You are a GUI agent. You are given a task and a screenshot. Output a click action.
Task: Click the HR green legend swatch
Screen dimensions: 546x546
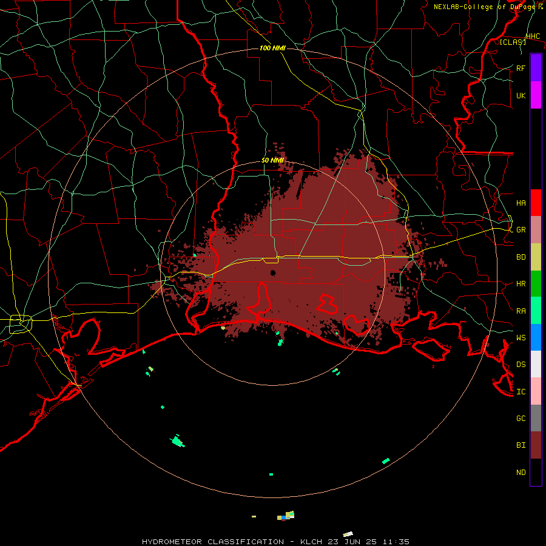click(536, 284)
